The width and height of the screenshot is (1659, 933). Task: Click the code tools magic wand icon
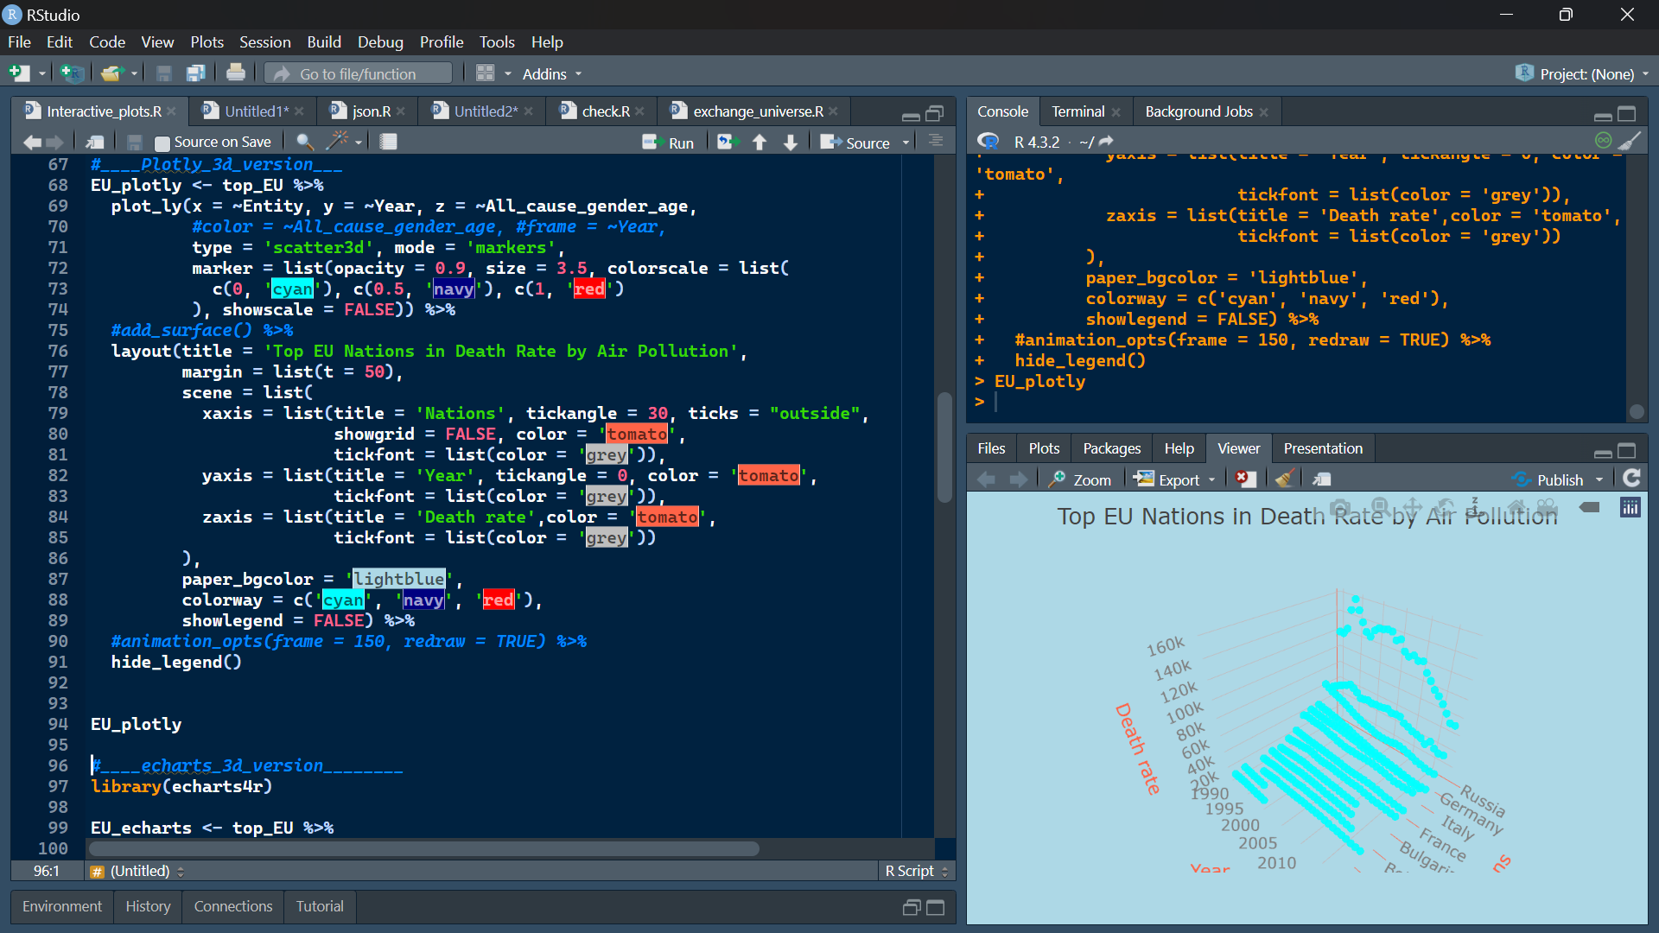(338, 142)
